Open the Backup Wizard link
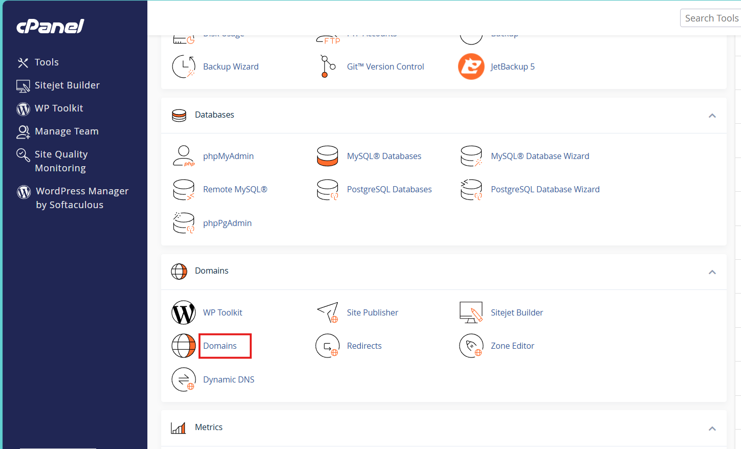The height and width of the screenshot is (449, 741). tap(231, 66)
